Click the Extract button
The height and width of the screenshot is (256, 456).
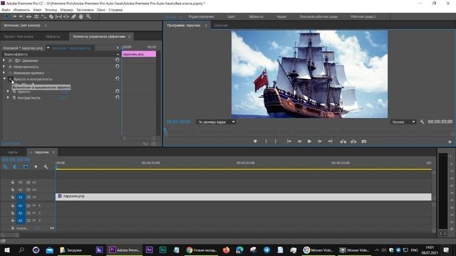353,142
